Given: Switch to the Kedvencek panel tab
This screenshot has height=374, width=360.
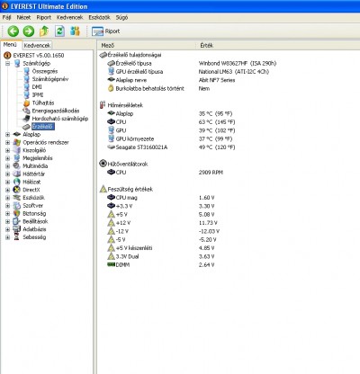Looking at the screenshot, I should (x=37, y=45).
